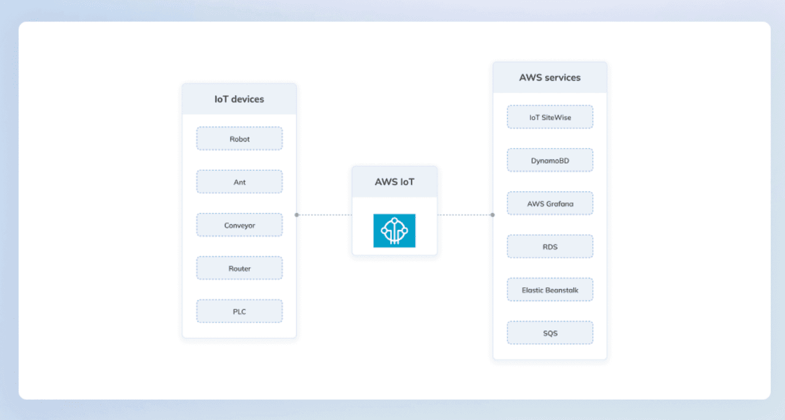Click the AWS IoT card title

[394, 182]
